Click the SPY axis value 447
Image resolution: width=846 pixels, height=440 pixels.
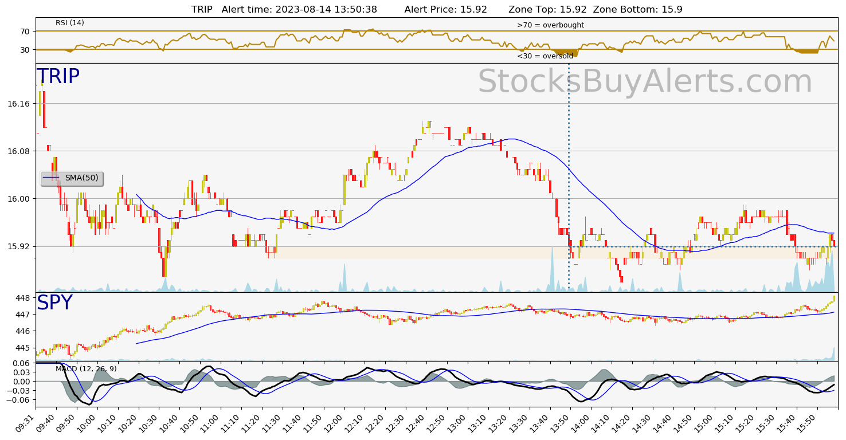22,315
